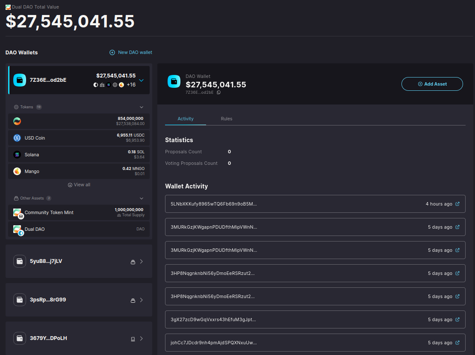475x355 pixels.
Task: Open transaction 5LNbXKKufy8965wTQ6Fb69n9oB5M...
Action: [x=315, y=204]
